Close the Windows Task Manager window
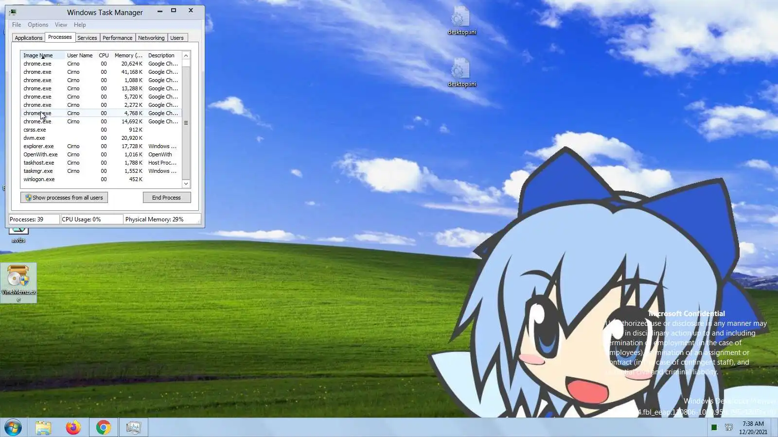Screen dimensions: 778x437 point(191,11)
